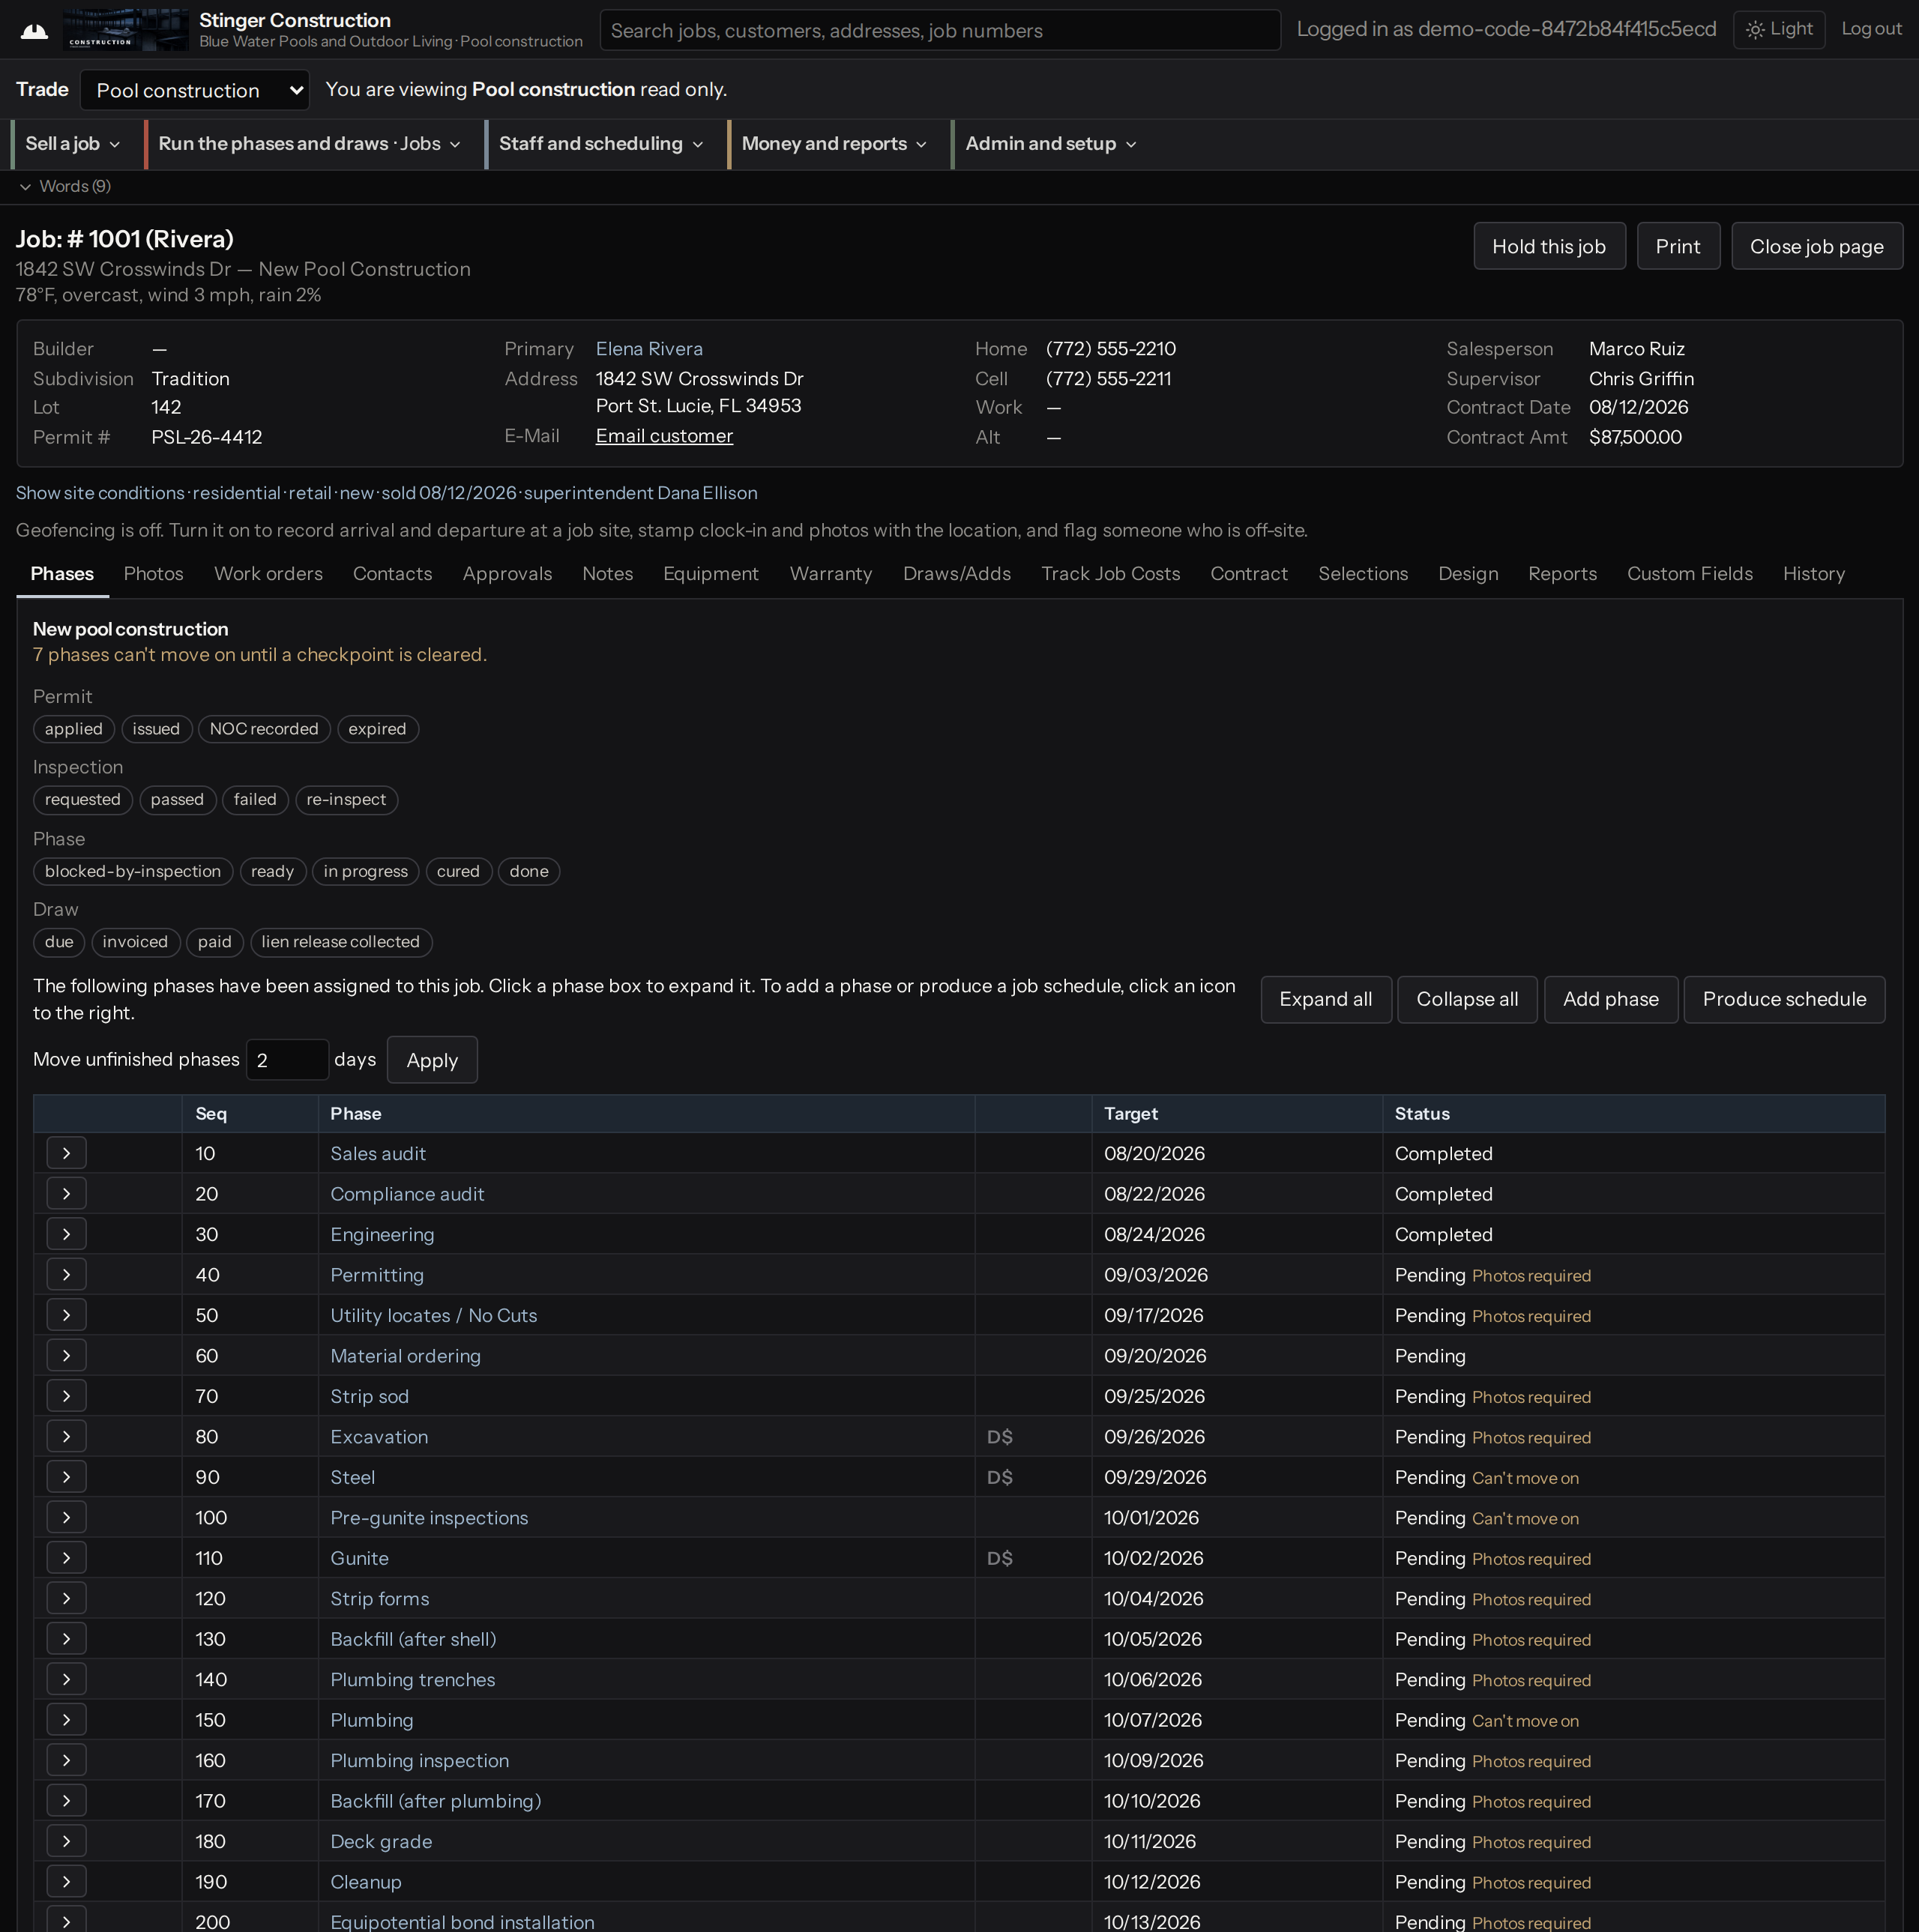Expand the Excavation phase row
Screen dimensions: 1919x1932
(x=66, y=1436)
